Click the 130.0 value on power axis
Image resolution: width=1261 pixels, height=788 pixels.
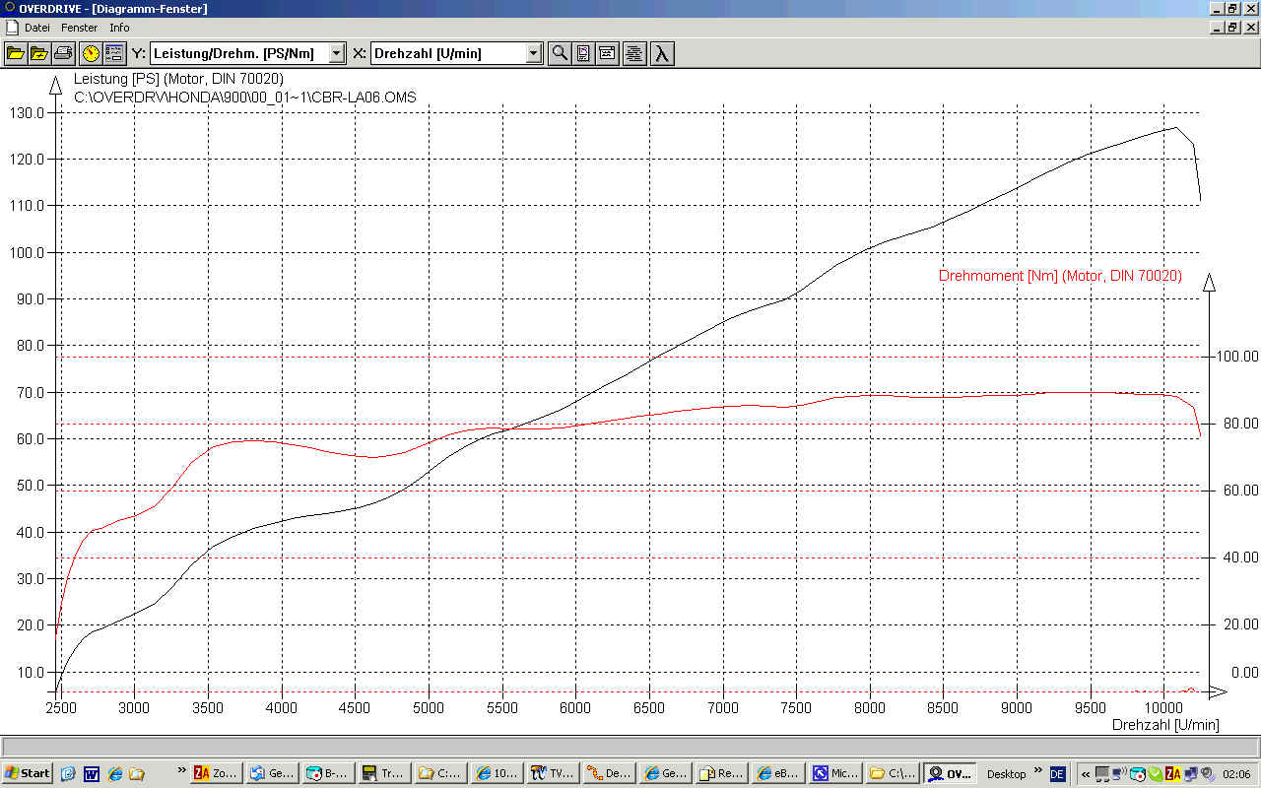29,112
